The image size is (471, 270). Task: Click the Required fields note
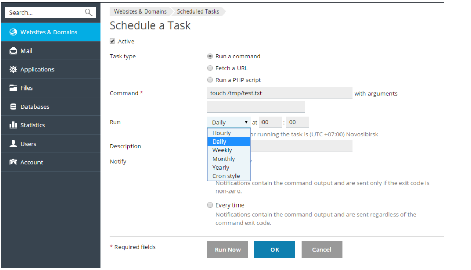133,247
